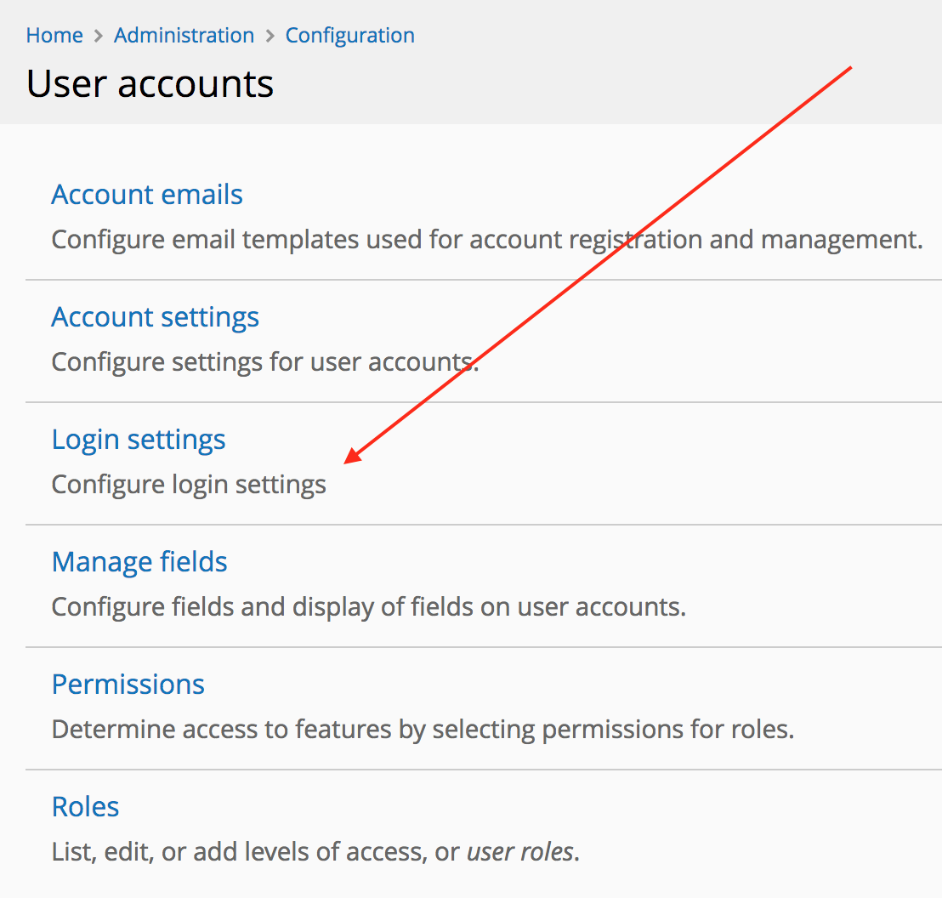Image resolution: width=942 pixels, height=898 pixels.
Task: Click the fields display description under Manage fields
Action: tap(368, 606)
